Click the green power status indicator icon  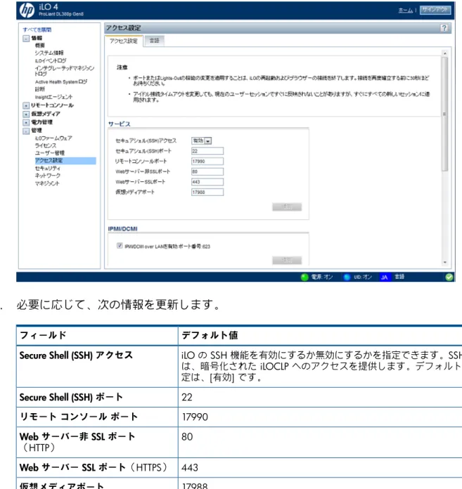click(x=304, y=277)
